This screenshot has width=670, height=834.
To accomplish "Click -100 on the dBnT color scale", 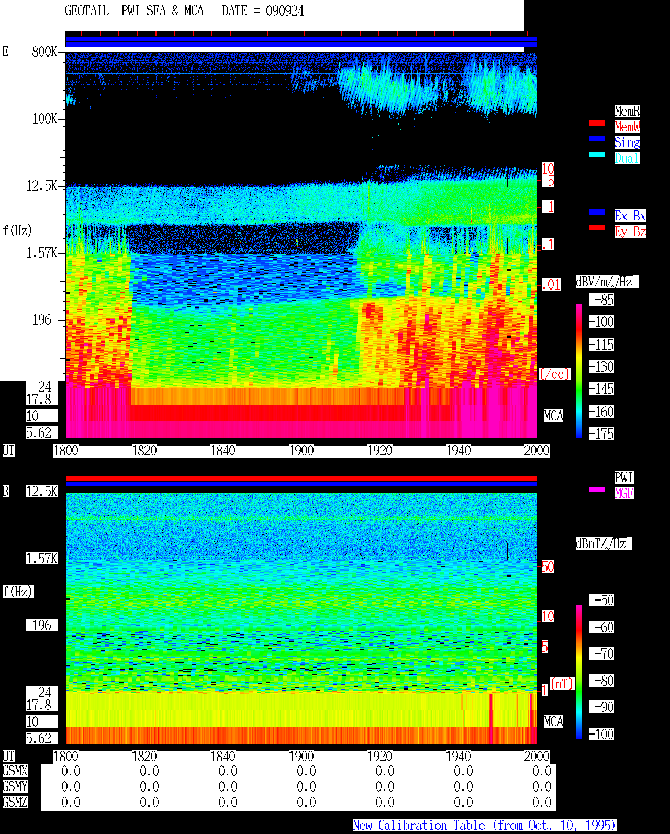I will pyautogui.click(x=602, y=734).
